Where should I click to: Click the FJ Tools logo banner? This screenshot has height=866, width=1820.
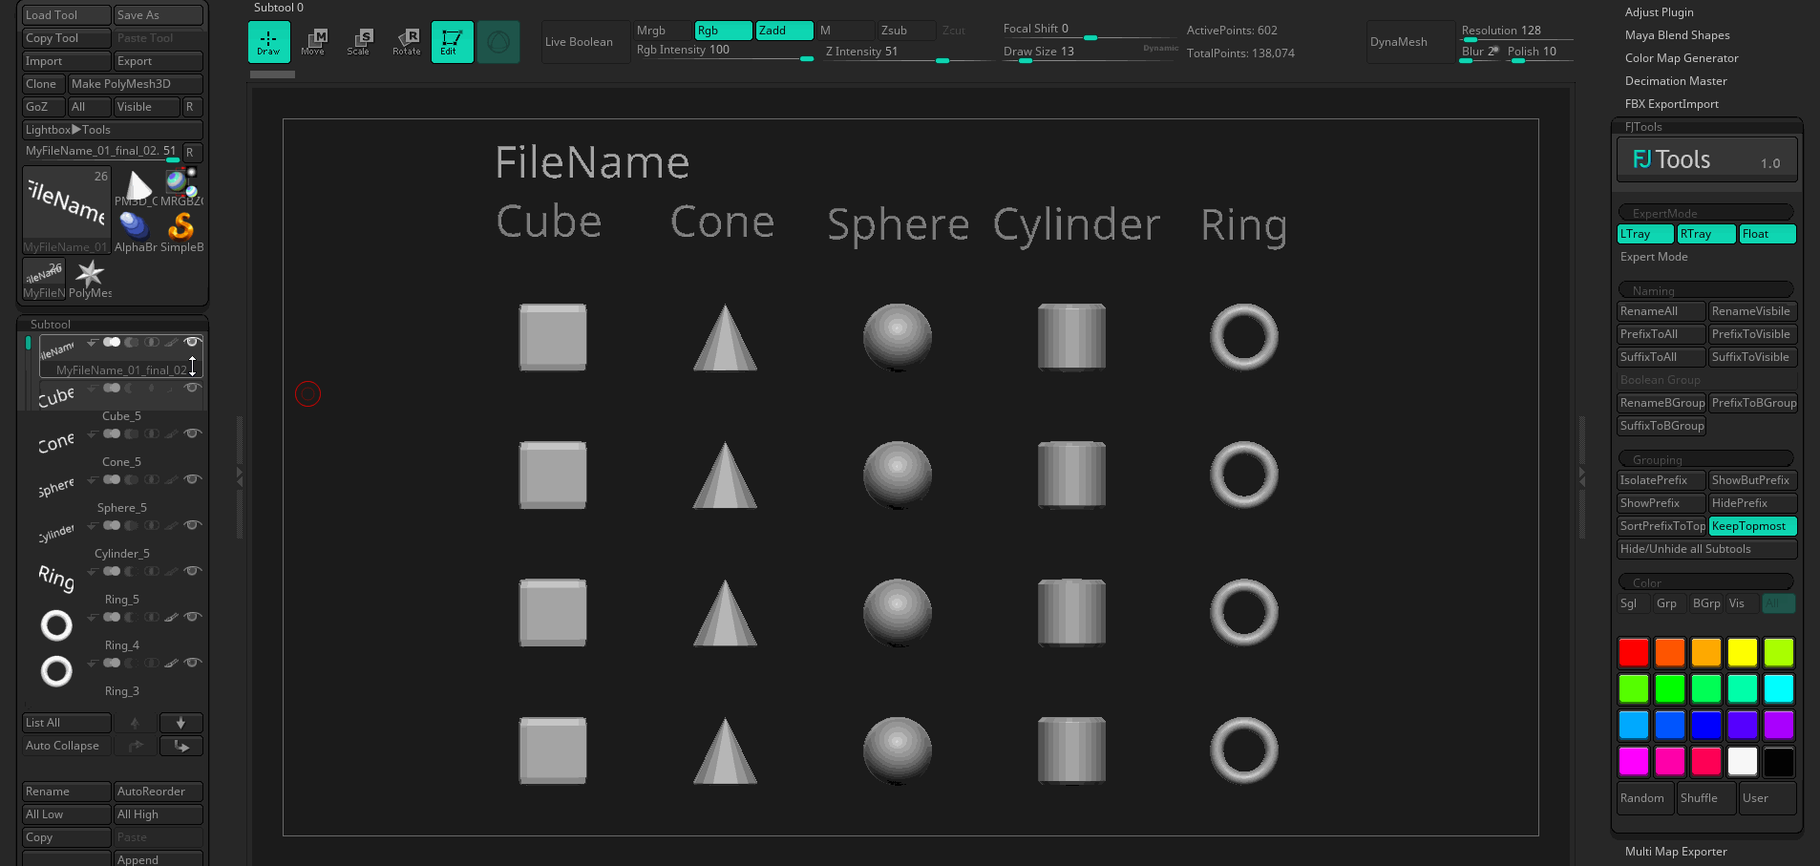click(x=1707, y=159)
